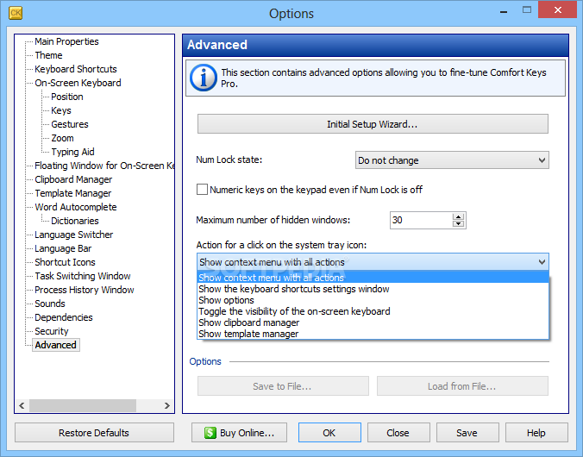Click the tree's right scroll arrow
This screenshot has width=583, height=457.
[167, 405]
